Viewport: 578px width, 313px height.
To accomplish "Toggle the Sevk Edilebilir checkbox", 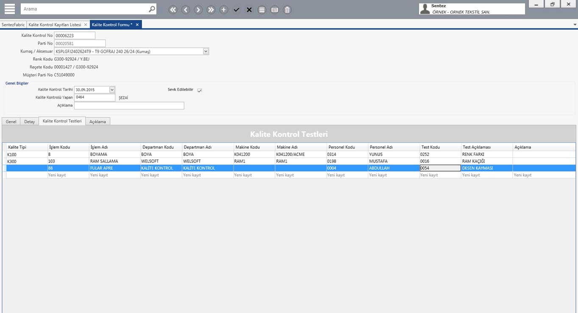I will click(200, 90).
